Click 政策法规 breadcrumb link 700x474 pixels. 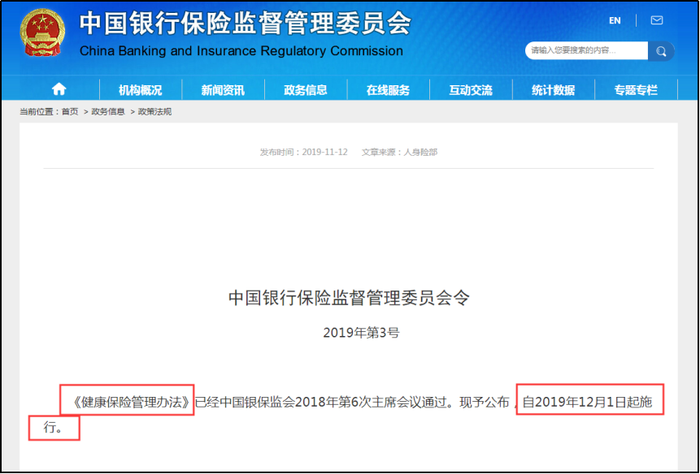[x=155, y=112]
